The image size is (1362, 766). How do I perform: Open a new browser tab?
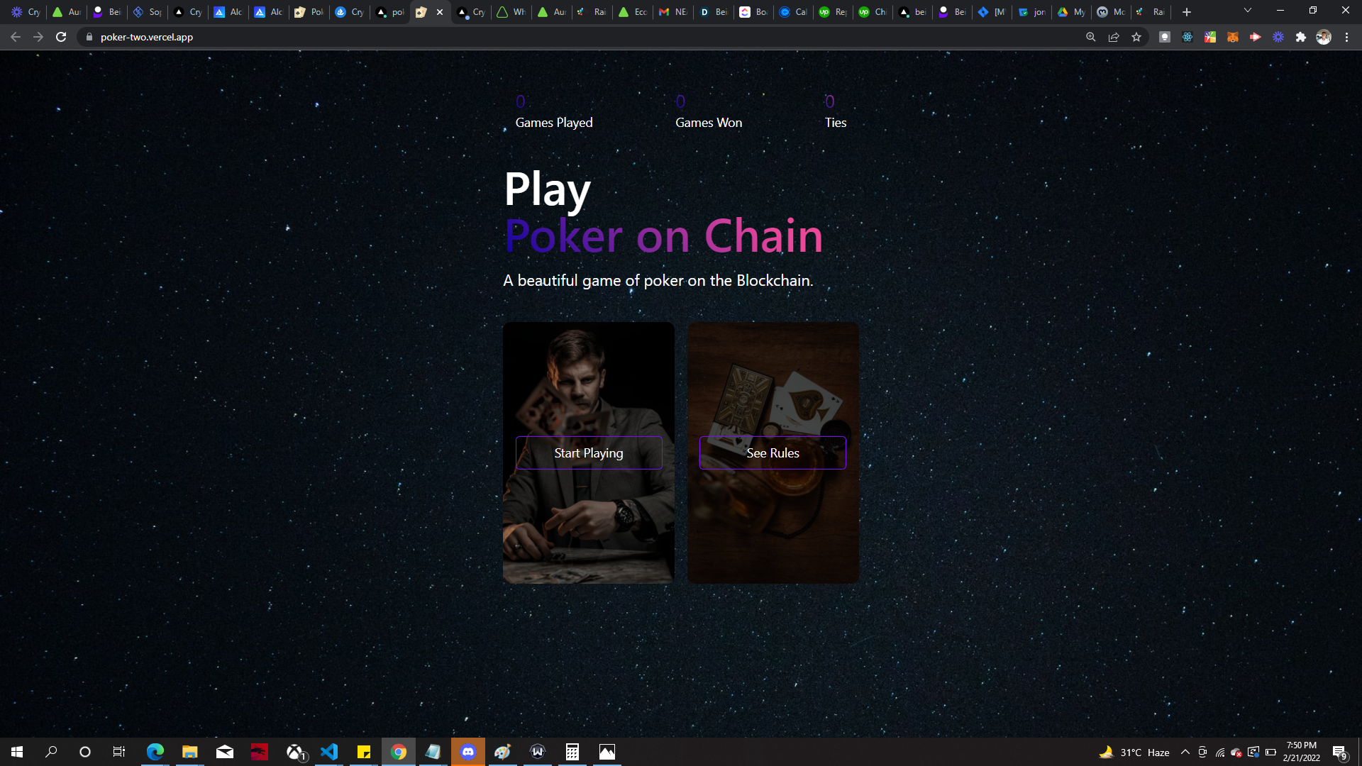(1187, 12)
